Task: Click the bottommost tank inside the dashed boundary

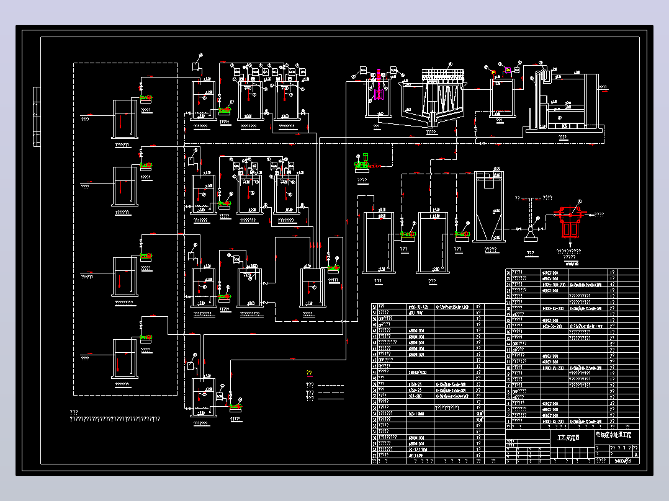Action: [125, 358]
